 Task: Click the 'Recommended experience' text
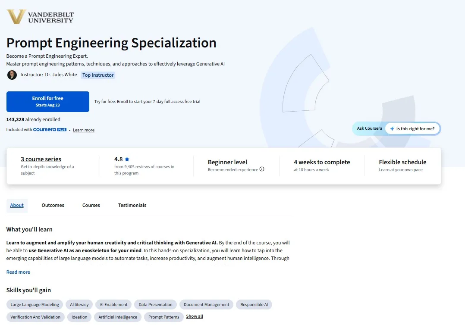point(233,170)
